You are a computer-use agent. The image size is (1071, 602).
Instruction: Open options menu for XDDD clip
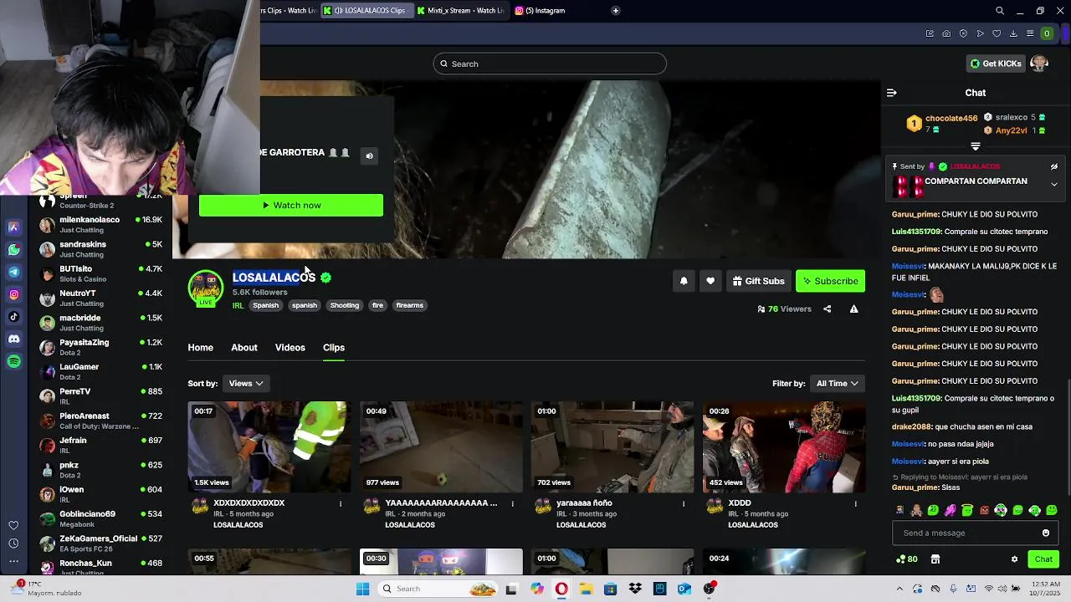pos(855,504)
